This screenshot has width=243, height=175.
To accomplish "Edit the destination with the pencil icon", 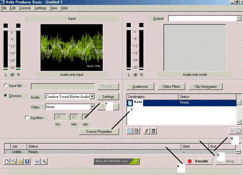I will [x=146, y=131].
